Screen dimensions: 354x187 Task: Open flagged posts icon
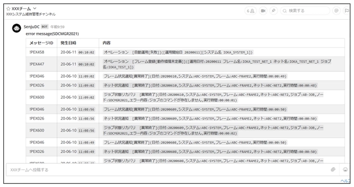click(x=347, y=11)
